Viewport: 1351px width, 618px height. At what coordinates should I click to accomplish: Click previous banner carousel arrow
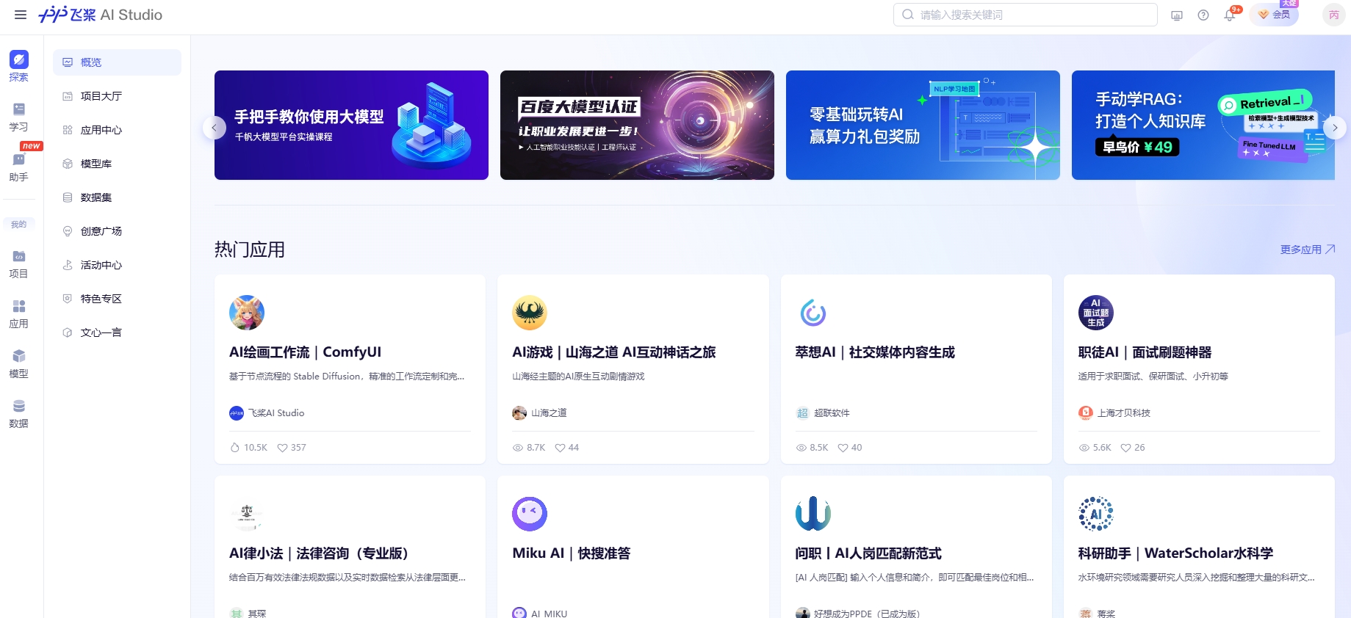[214, 127]
